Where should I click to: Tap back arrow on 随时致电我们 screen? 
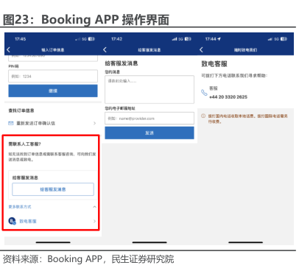201,50
